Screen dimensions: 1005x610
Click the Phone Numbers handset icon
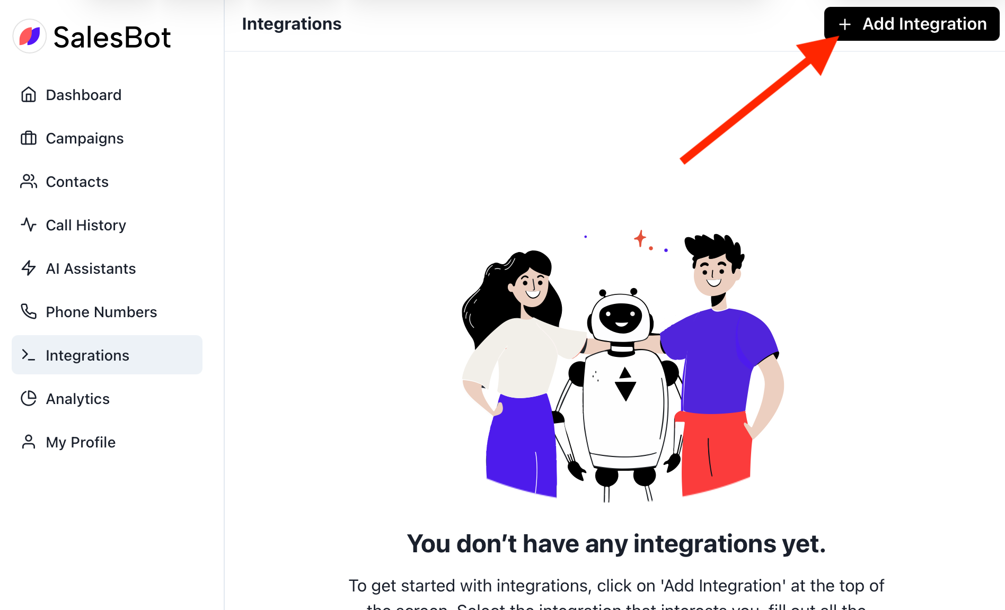tap(29, 312)
